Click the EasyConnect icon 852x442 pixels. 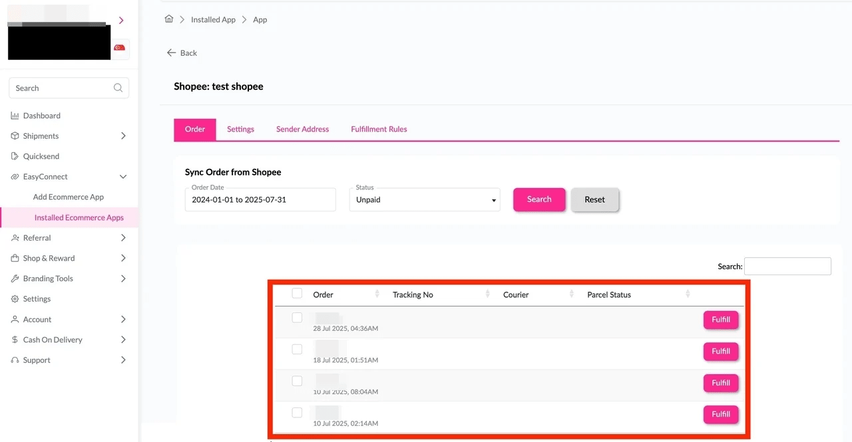click(15, 176)
